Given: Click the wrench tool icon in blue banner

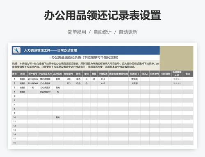Looking at the screenshot, I should pos(16,50).
